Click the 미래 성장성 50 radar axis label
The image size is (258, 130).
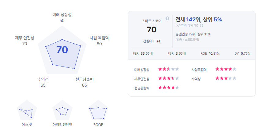62,18
